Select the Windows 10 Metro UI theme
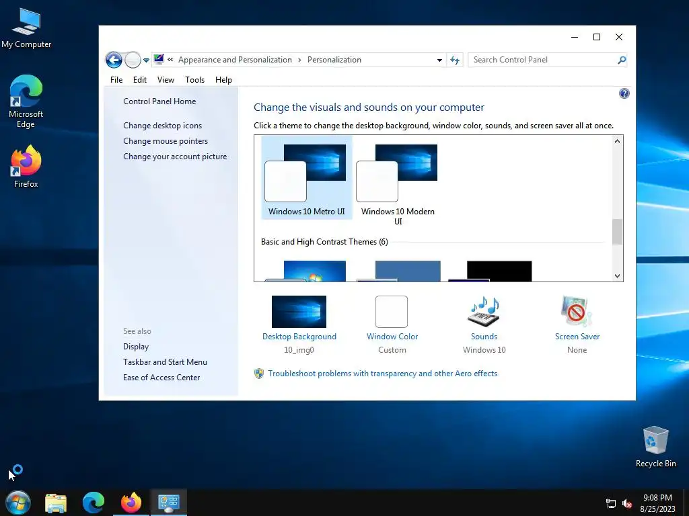This screenshot has width=689, height=516. click(307, 177)
